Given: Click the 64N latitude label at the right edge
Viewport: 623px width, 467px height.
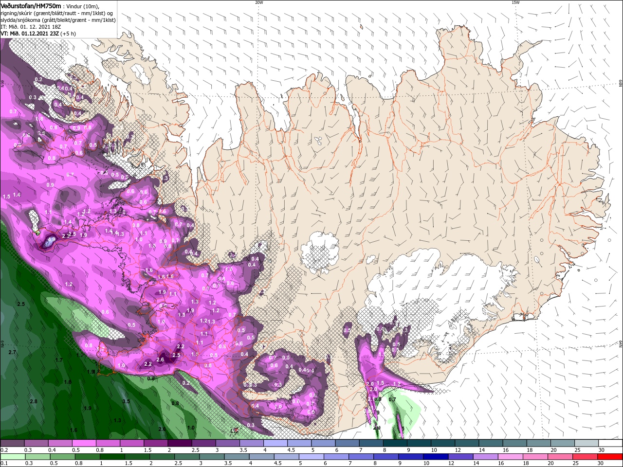Looking at the screenshot, I should [620, 344].
